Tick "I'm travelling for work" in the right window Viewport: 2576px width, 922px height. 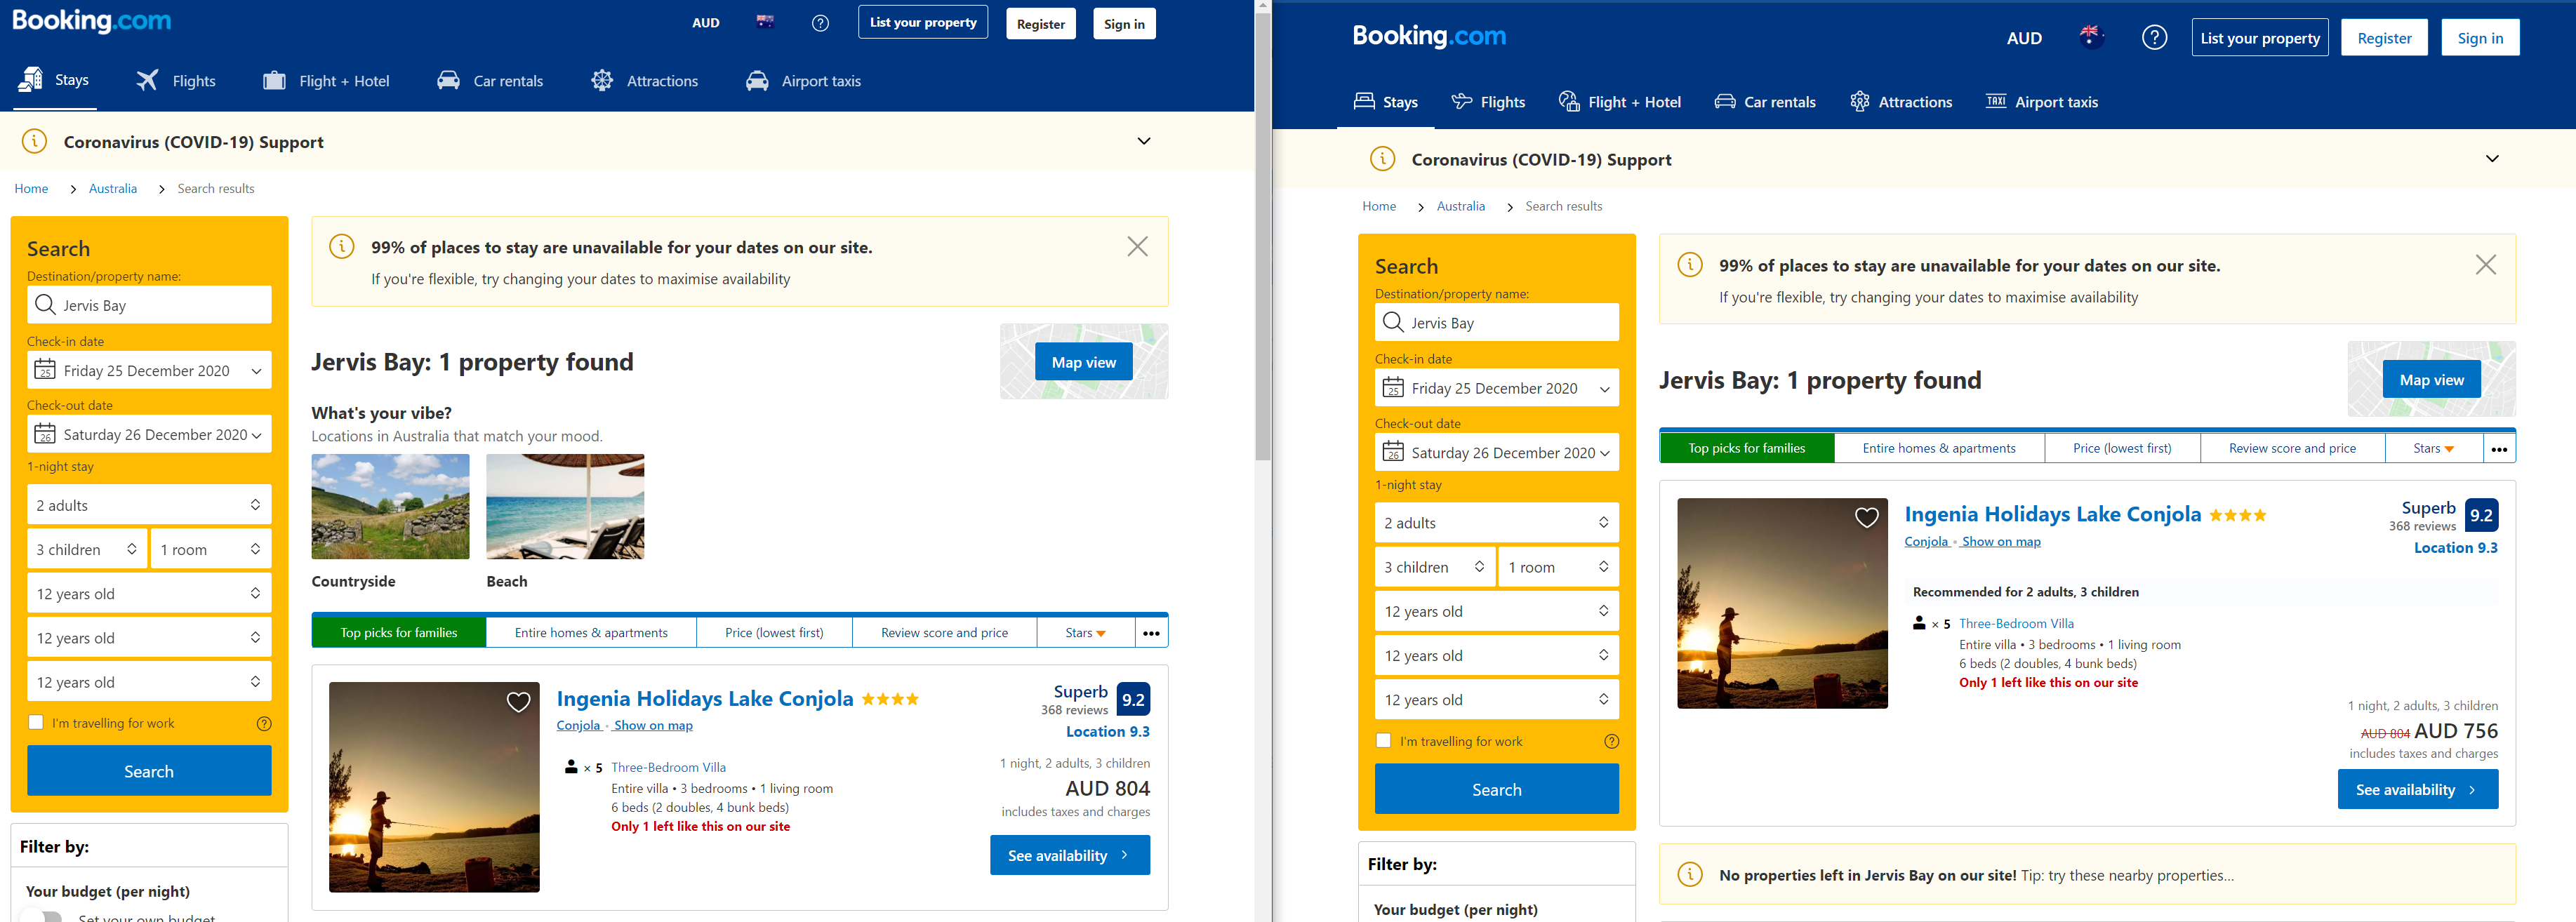tap(1383, 740)
